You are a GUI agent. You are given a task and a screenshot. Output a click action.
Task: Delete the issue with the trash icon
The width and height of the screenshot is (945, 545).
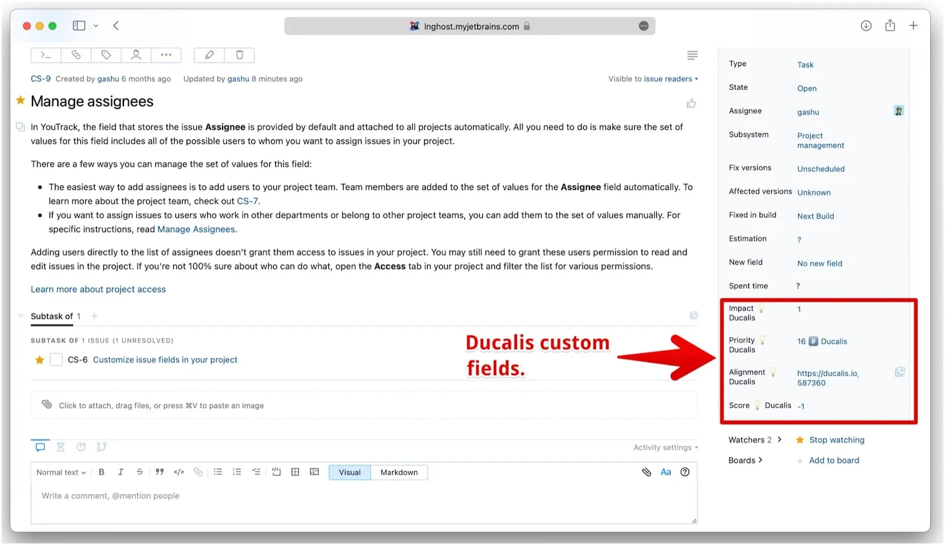click(x=239, y=54)
